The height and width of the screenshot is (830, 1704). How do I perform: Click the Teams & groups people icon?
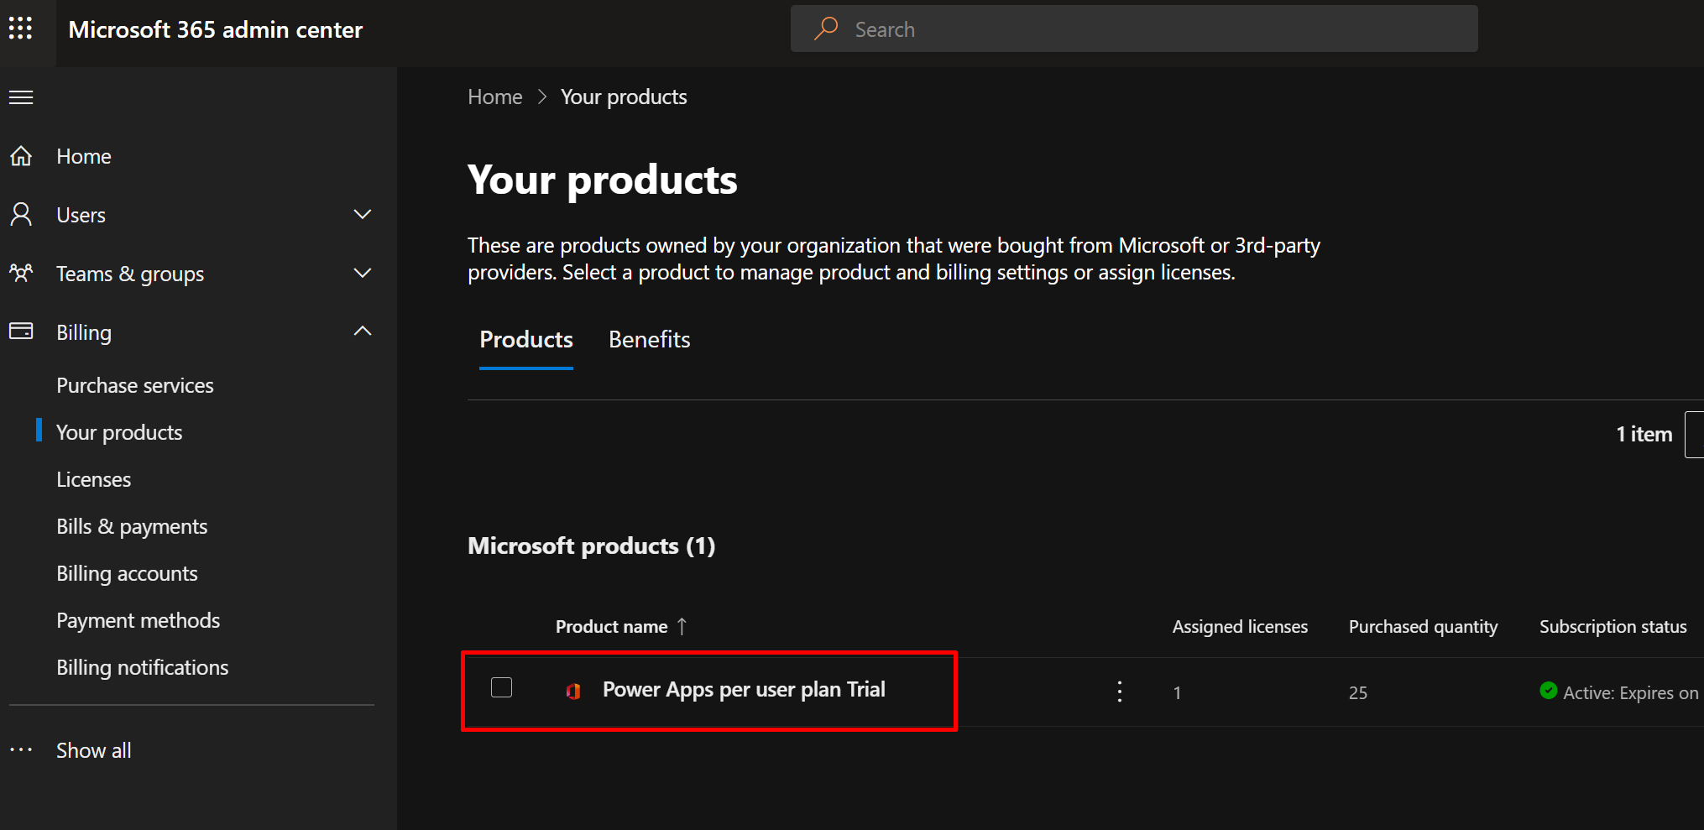point(21,273)
